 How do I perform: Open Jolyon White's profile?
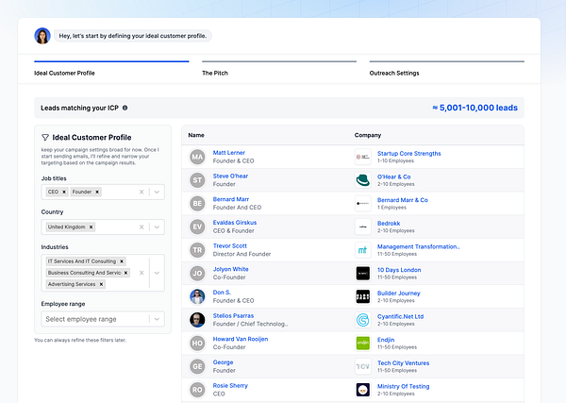point(230,269)
